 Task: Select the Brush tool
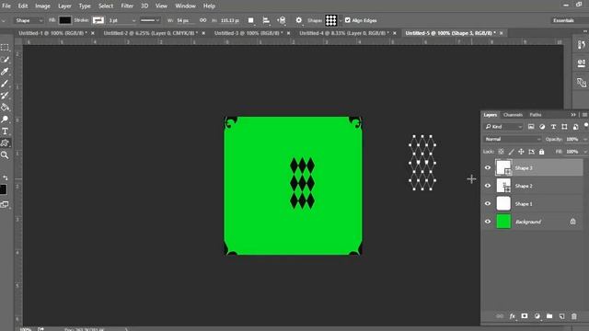click(x=5, y=84)
